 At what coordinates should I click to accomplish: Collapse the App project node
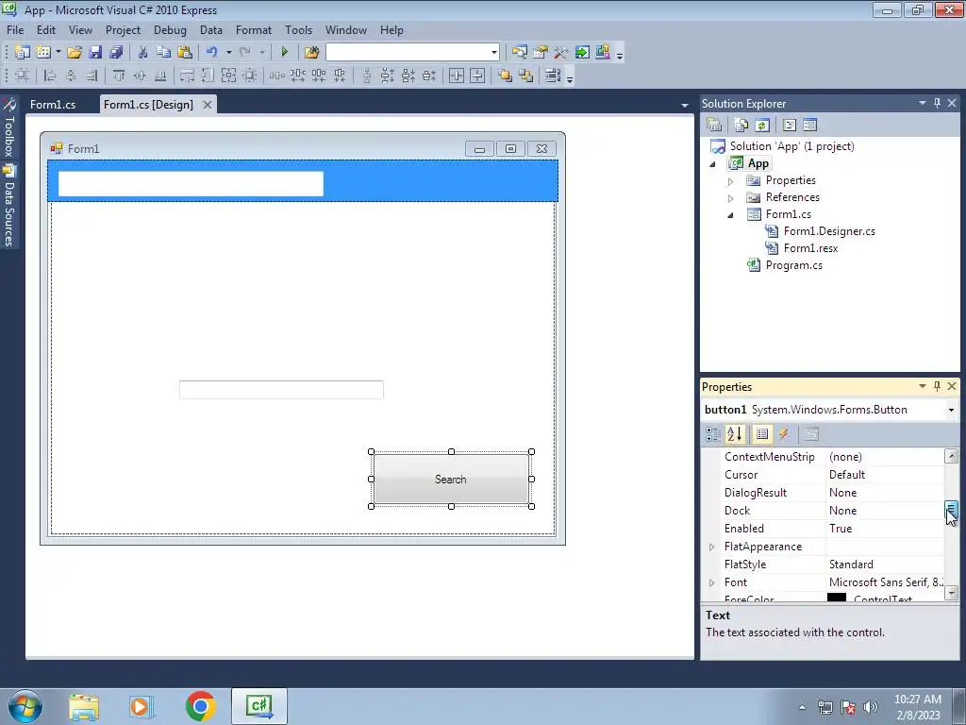tap(713, 164)
